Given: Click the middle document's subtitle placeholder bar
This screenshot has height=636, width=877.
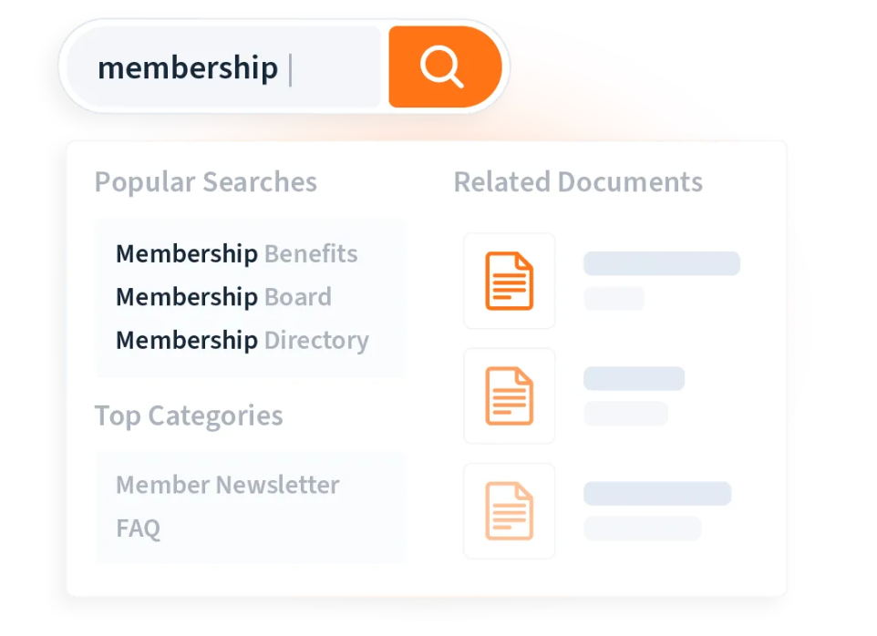Looking at the screenshot, I should [625, 413].
